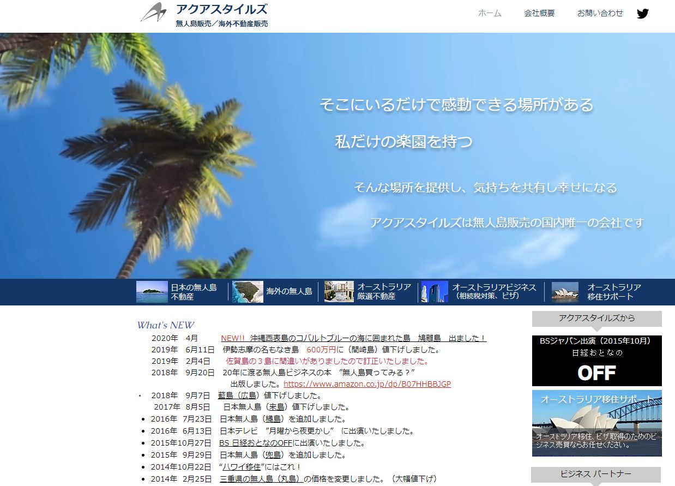Open the 鳩離島 news link
Image resolution: width=675 pixels, height=486 pixels.
[354, 338]
